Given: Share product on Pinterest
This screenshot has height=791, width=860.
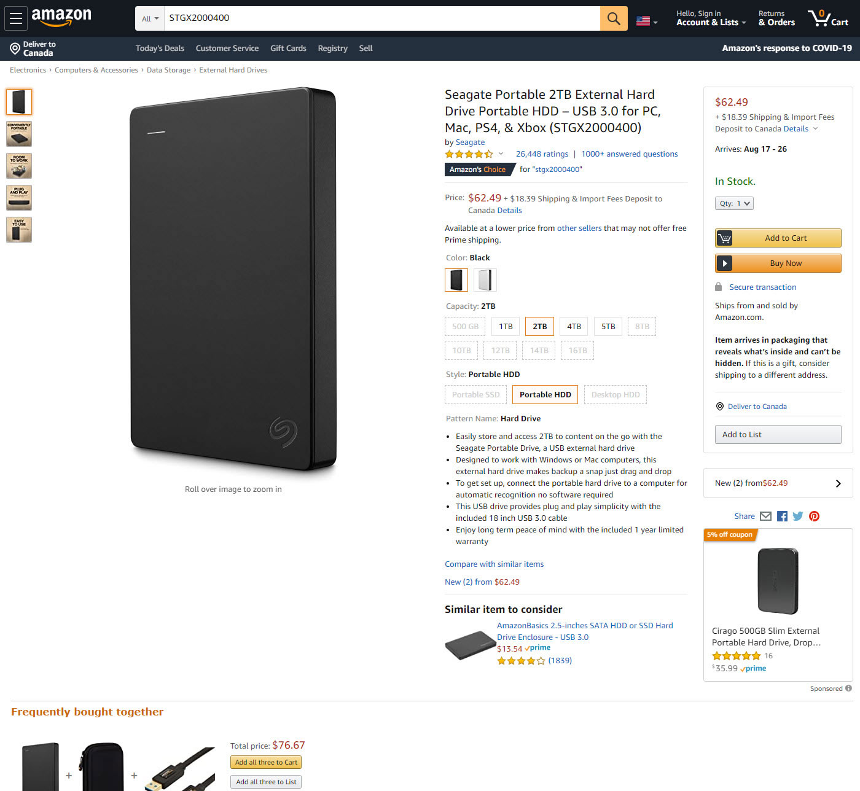Looking at the screenshot, I should pyautogui.click(x=814, y=516).
